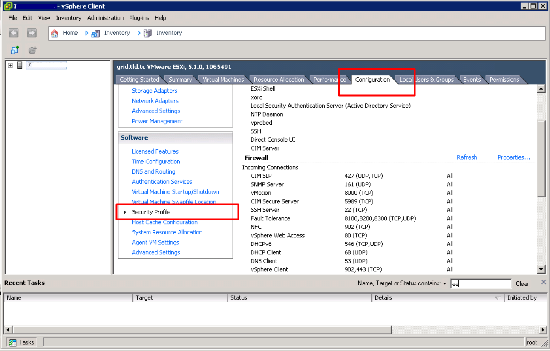Click the Firewall Refresh link
This screenshot has width=550, height=351.
(467, 157)
